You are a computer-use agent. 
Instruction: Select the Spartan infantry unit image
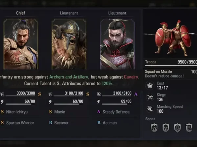pos(170,38)
